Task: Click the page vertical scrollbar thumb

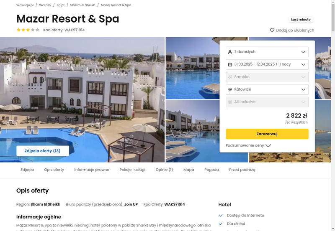Action: 333,17
